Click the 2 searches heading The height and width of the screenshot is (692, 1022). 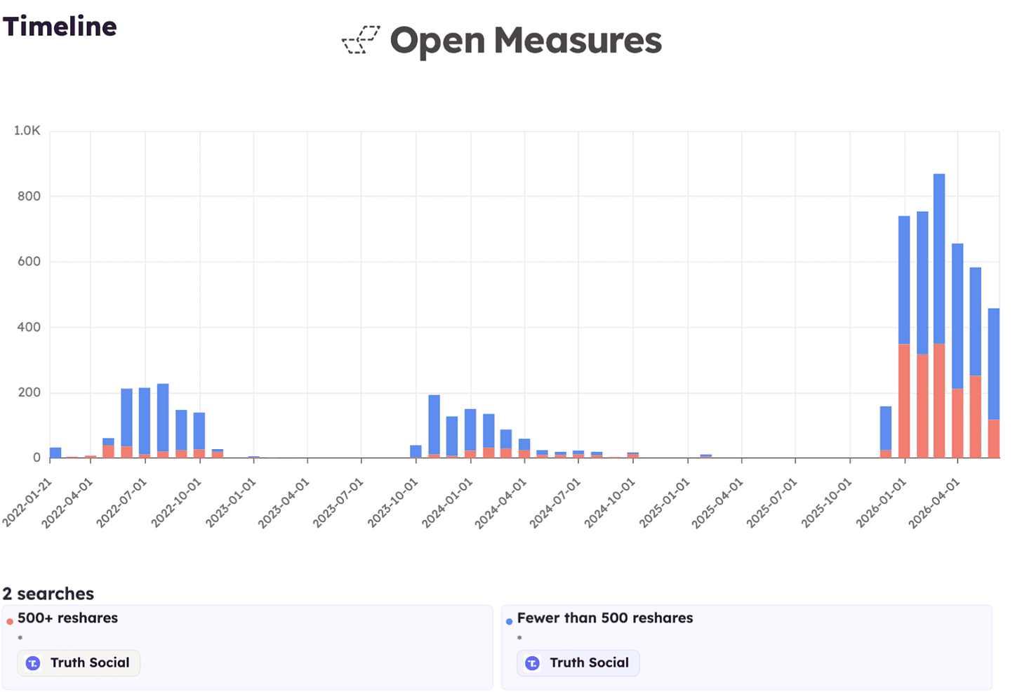click(48, 594)
